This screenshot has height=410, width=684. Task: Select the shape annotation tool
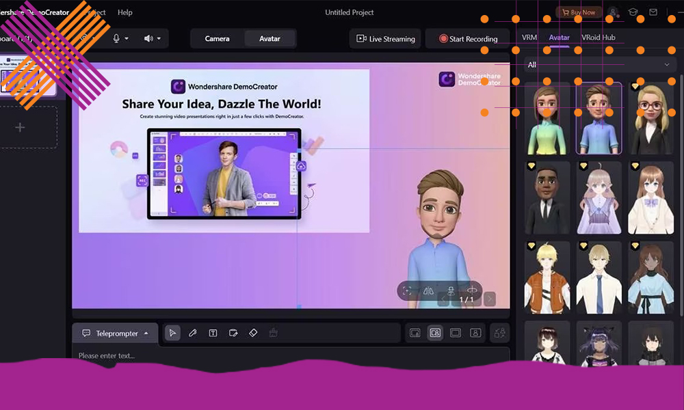click(x=233, y=333)
